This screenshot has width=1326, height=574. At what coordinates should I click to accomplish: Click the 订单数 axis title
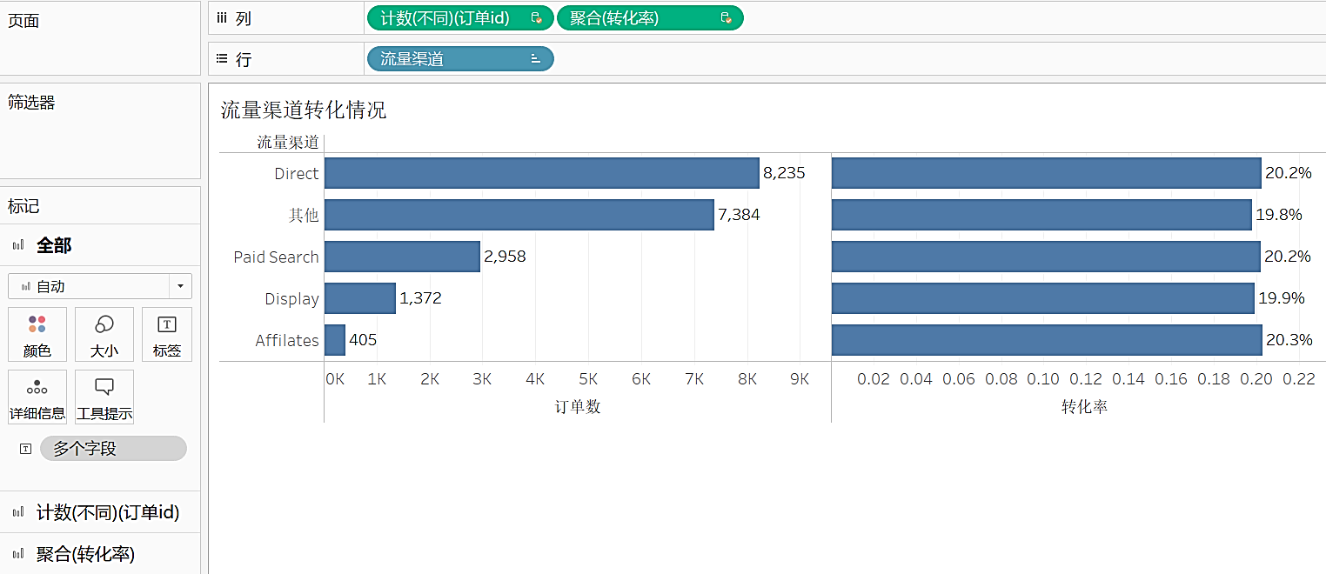[x=578, y=407]
